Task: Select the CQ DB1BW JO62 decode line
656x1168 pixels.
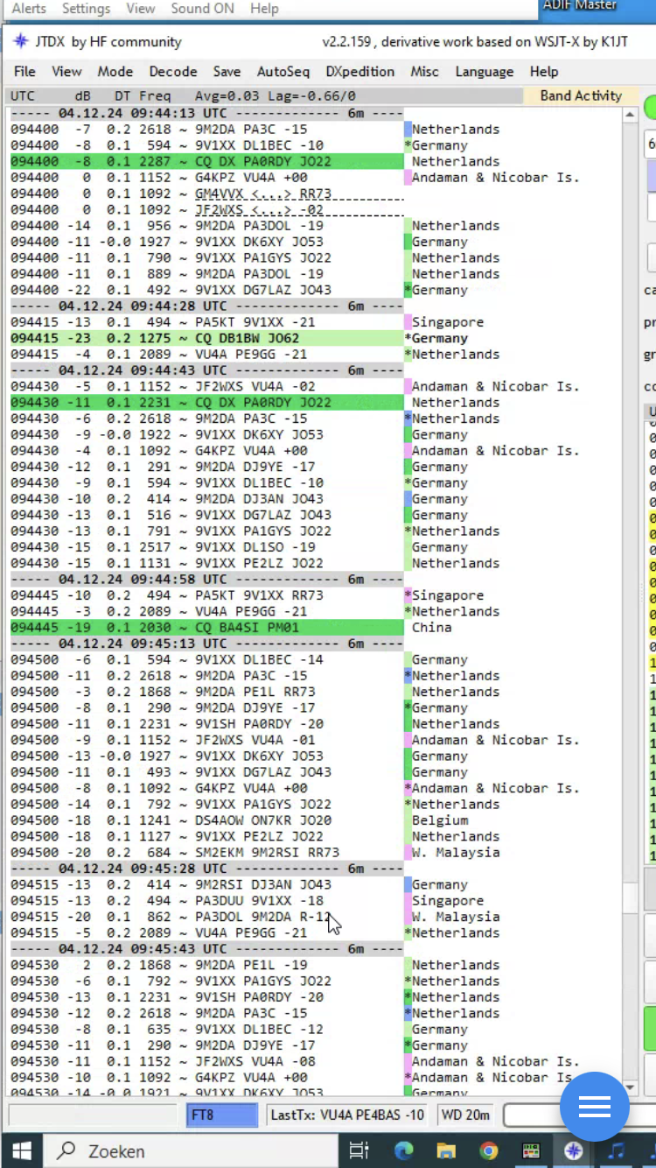Action: click(x=206, y=338)
